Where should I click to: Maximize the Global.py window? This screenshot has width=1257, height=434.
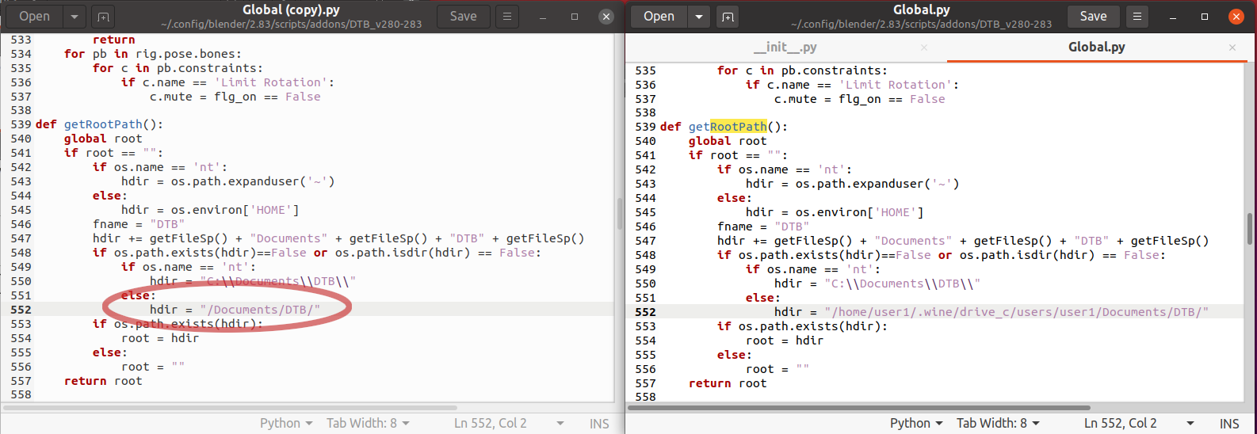tap(1204, 16)
